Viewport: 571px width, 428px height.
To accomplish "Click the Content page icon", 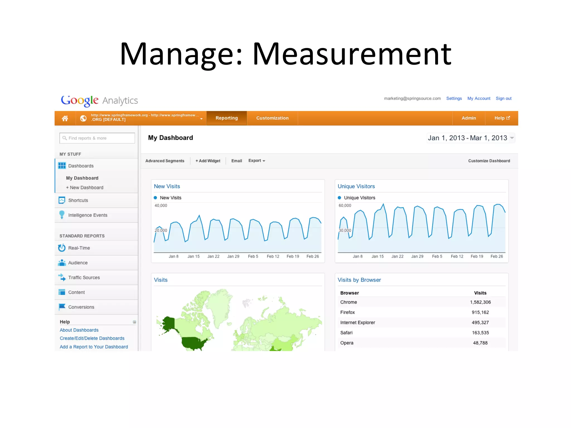I will coord(62,292).
